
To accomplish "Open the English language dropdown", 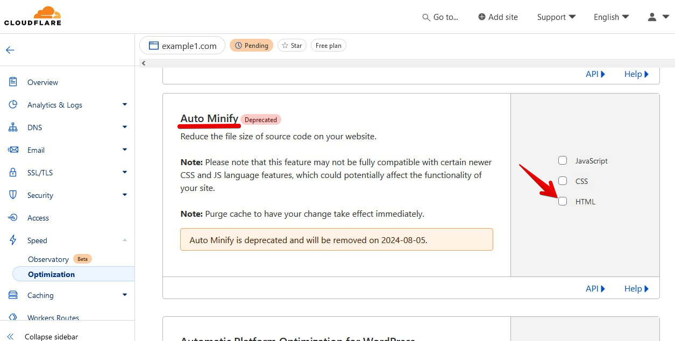I will 611,17.
